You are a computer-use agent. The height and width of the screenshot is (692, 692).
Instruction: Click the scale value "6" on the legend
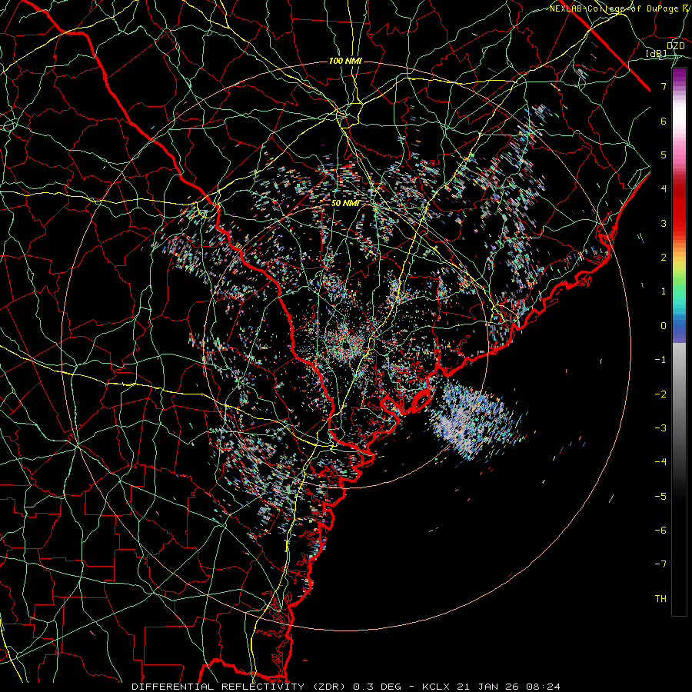click(664, 121)
